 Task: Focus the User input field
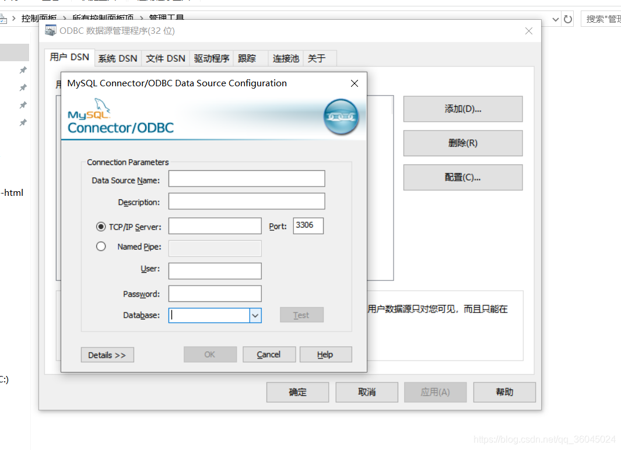click(215, 271)
